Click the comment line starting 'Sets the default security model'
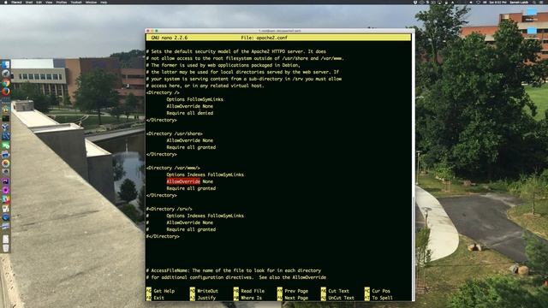Screen dimensions: 548x308 click(236, 51)
